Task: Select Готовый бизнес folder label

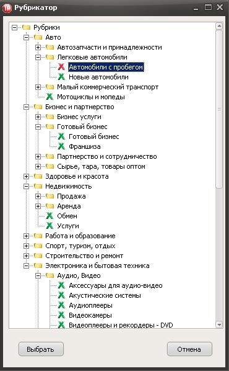Action: point(82,127)
